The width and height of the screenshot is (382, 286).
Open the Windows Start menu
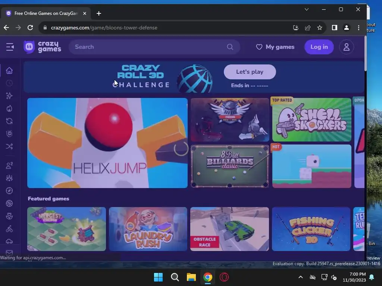pyautogui.click(x=158, y=277)
